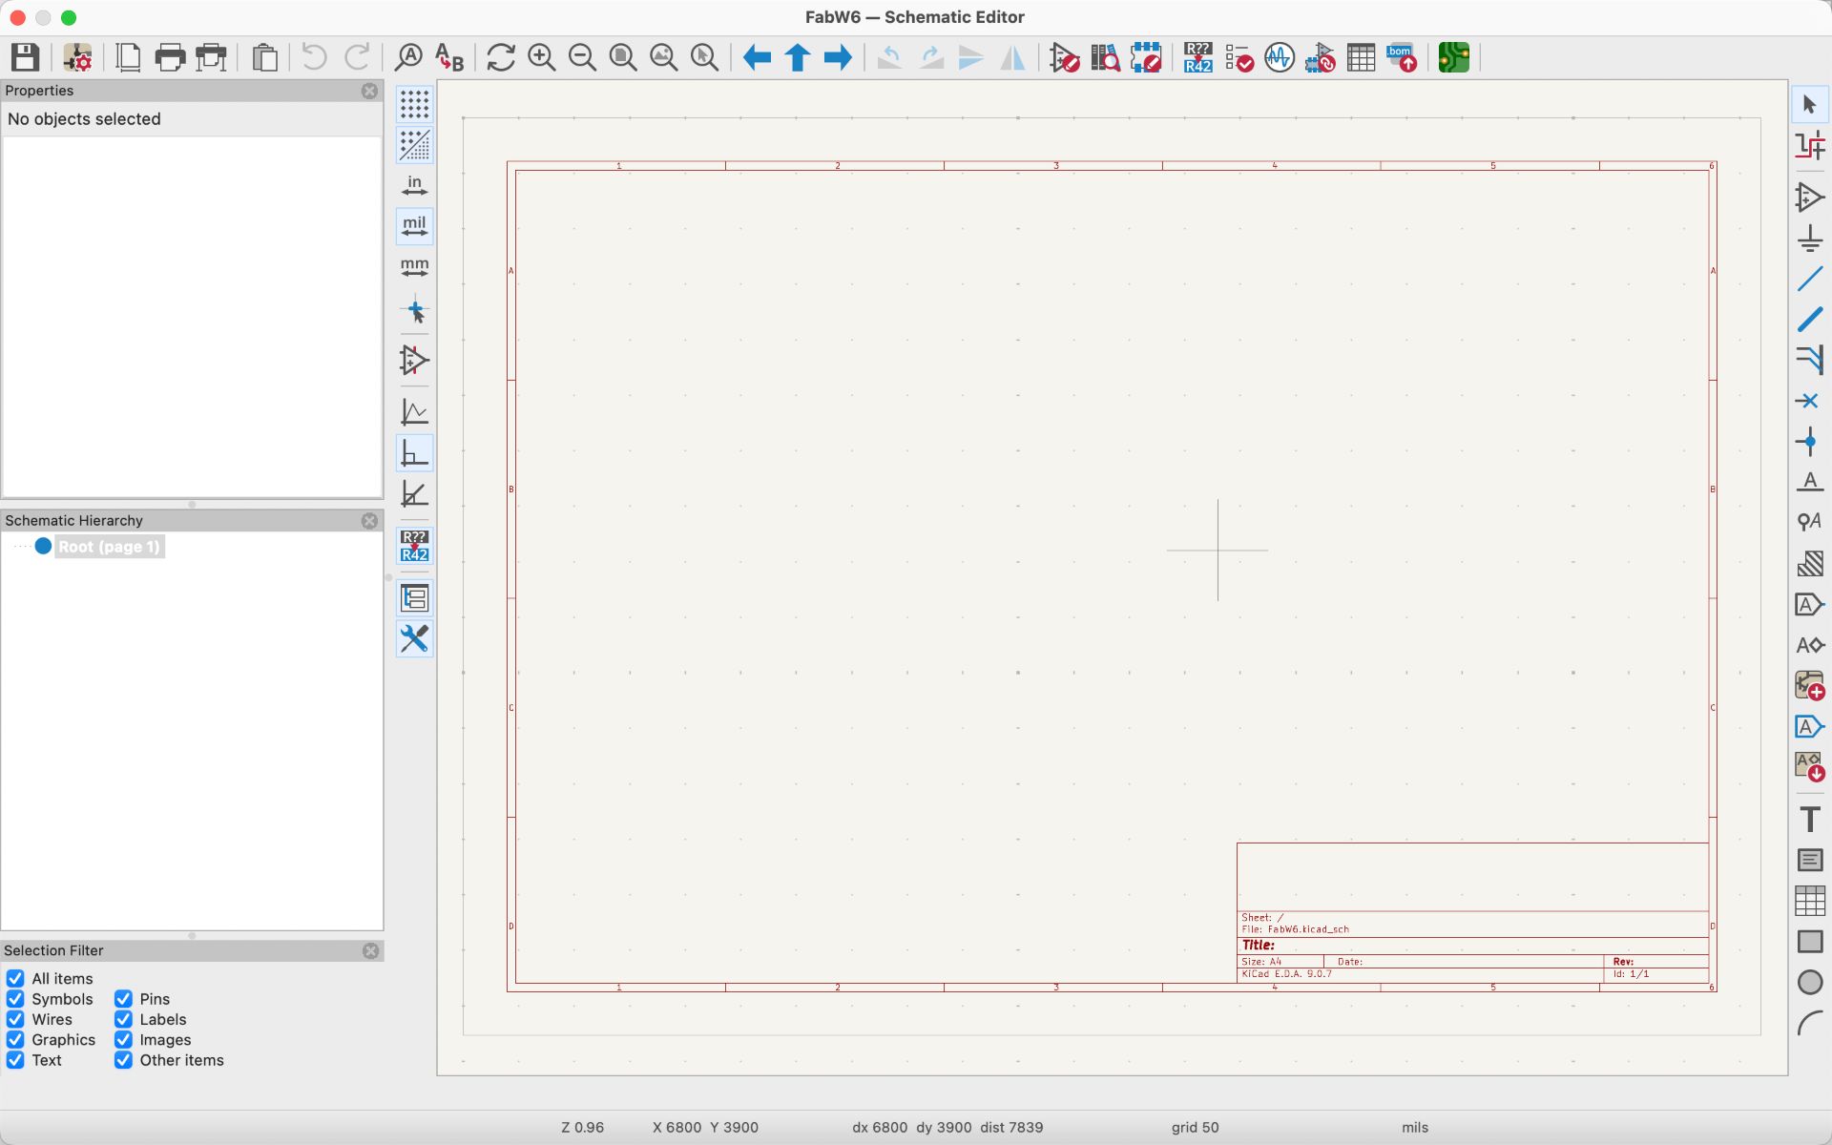Image resolution: width=1832 pixels, height=1145 pixels.
Task: Uncheck the Wires selection filter
Action: coord(15,1019)
